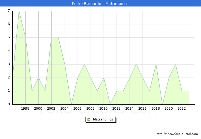Select the 2002 x-axis label

point(51,108)
